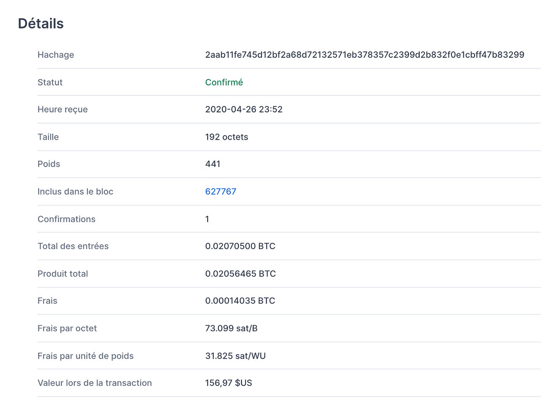The height and width of the screenshot is (408, 554).
Task: Select the Confirmations count value
Action: [x=207, y=219]
